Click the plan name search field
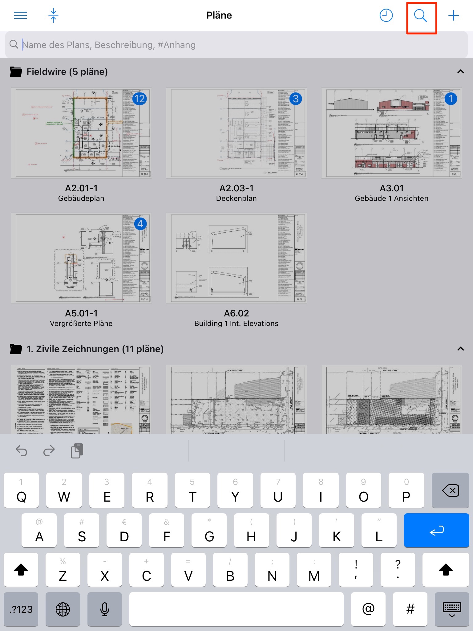This screenshot has height=631, width=473. pos(236,45)
